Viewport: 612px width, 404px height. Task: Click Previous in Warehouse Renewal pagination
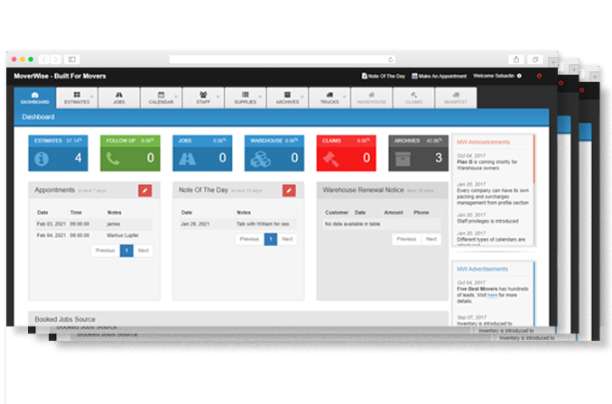pos(407,239)
